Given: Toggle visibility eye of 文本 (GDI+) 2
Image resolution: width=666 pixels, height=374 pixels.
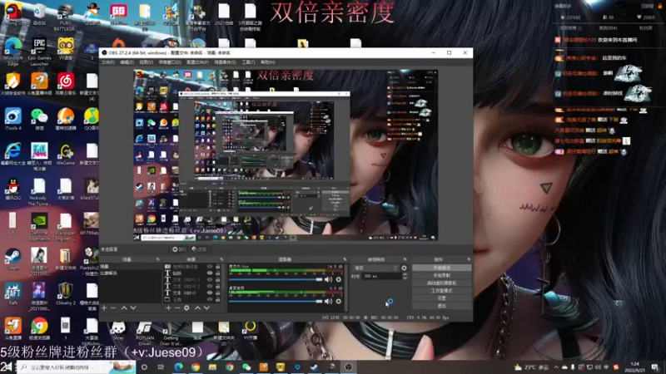Looking at the screenshot, I should point(210,286).
